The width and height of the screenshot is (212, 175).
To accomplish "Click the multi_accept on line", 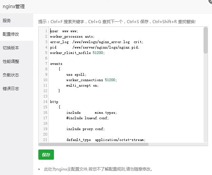I will tap(82, 86).
